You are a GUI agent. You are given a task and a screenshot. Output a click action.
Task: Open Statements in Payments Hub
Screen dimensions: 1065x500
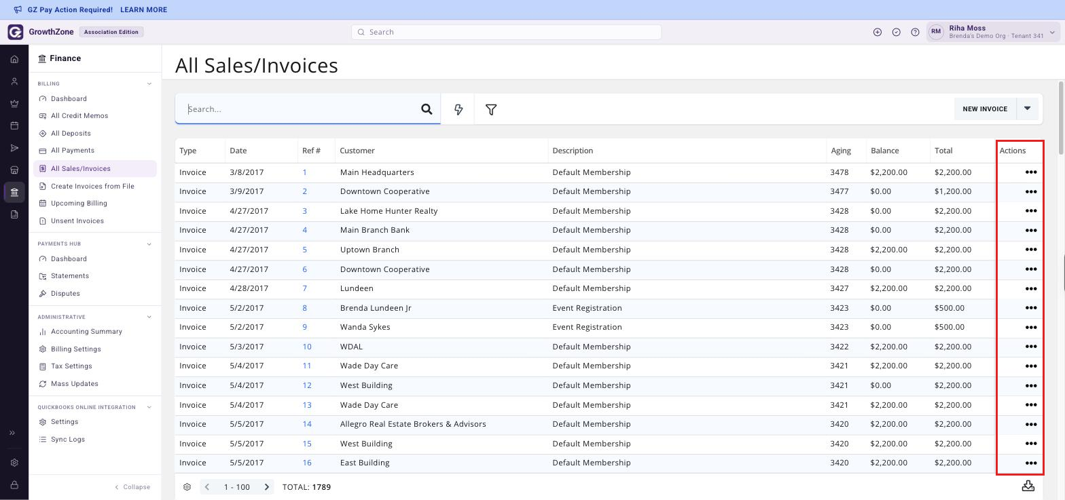click(70, 276)
